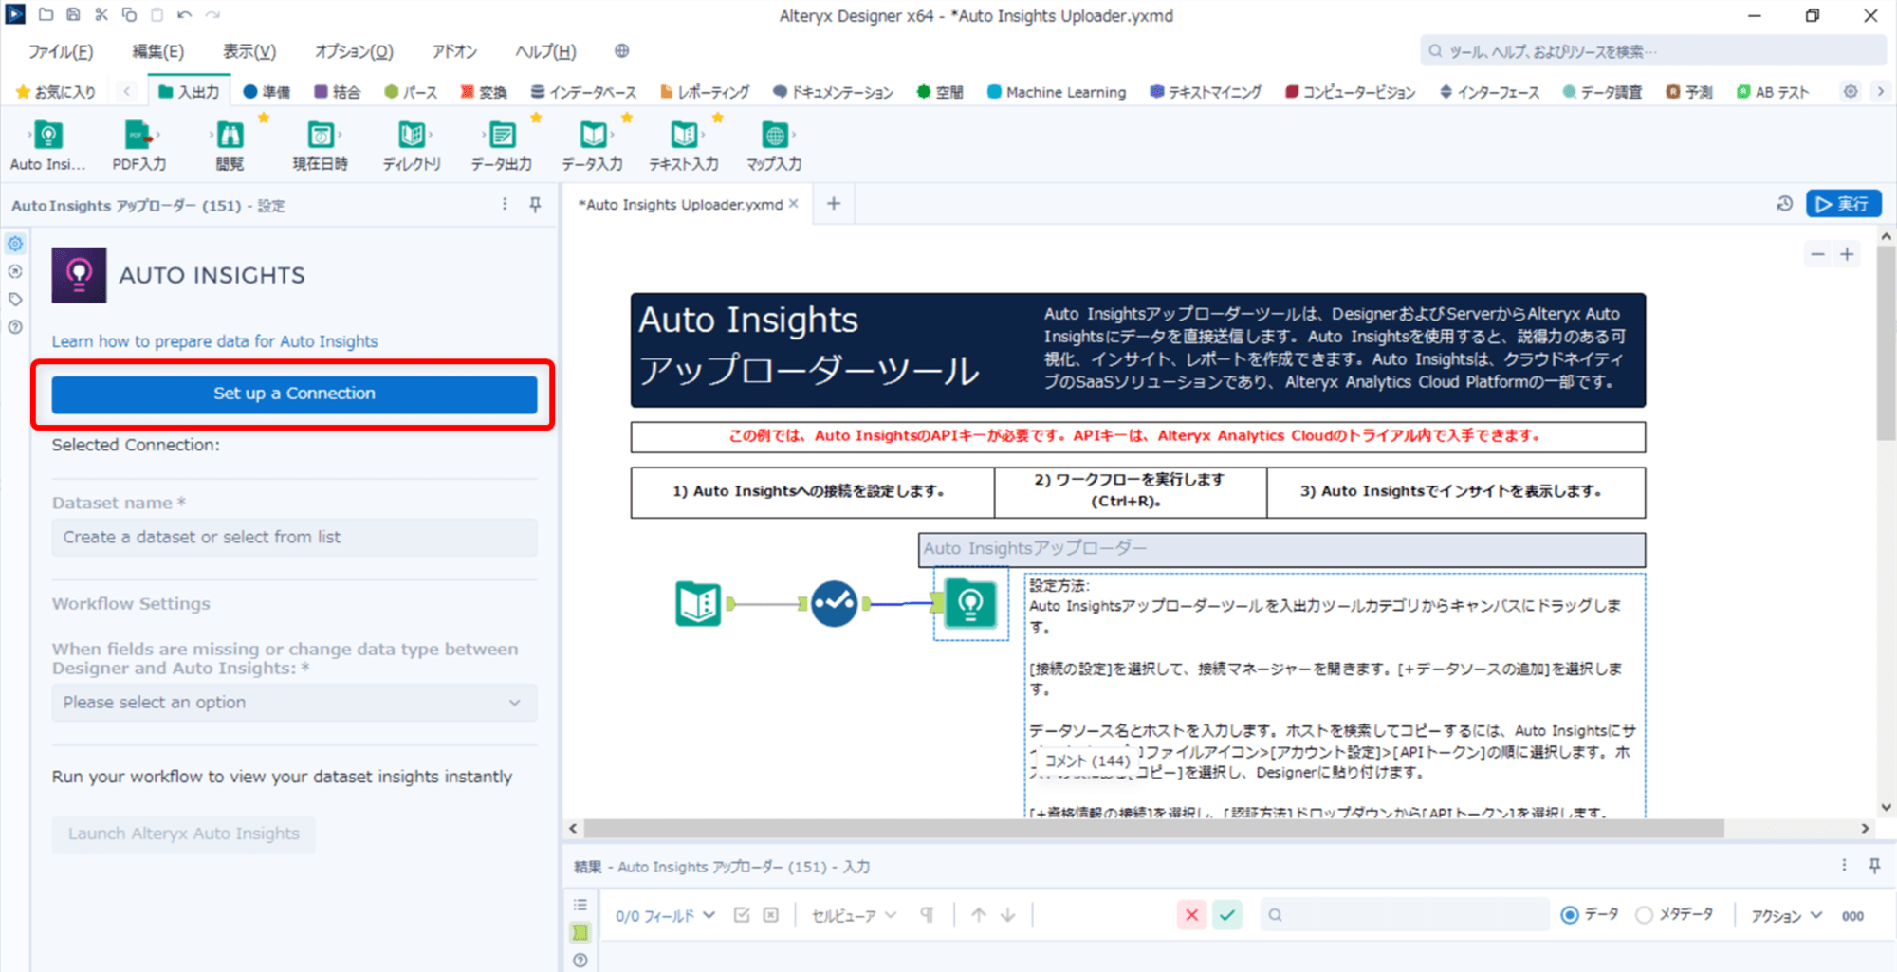Image resolution: width=1897 pixels, height=972 pixels.
Task: Select the データ入力 tool
Action: tap(593, 144)
